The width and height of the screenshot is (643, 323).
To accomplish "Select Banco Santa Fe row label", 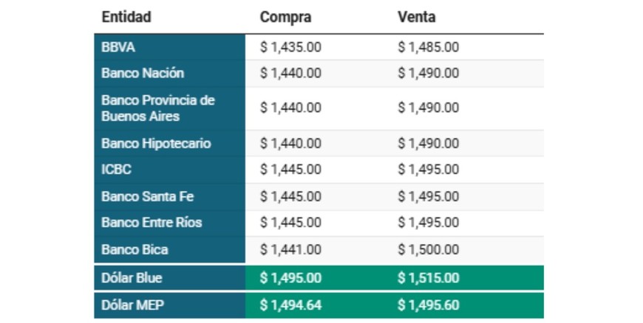I will 148,196.
